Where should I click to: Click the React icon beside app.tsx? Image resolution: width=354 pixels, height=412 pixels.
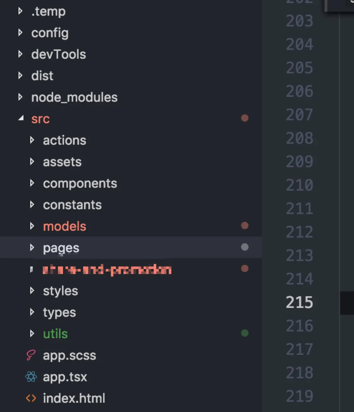pyautogui.click(x=31, y=376)
